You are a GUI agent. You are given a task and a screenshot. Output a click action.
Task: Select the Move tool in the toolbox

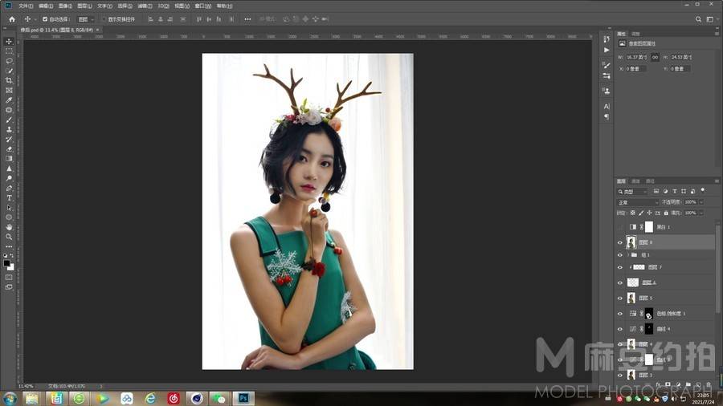click(x=9, y=42)
